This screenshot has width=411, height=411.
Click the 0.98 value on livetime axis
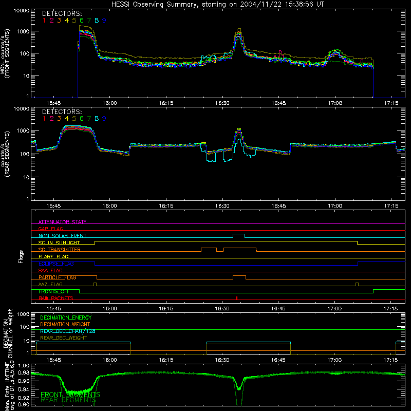(24, 372)
